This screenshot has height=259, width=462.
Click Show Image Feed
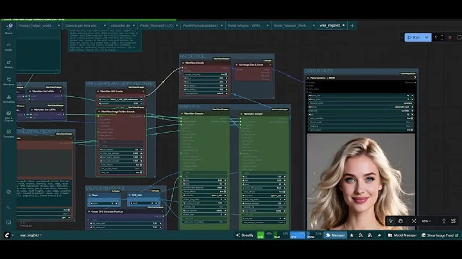coord(440,235)
